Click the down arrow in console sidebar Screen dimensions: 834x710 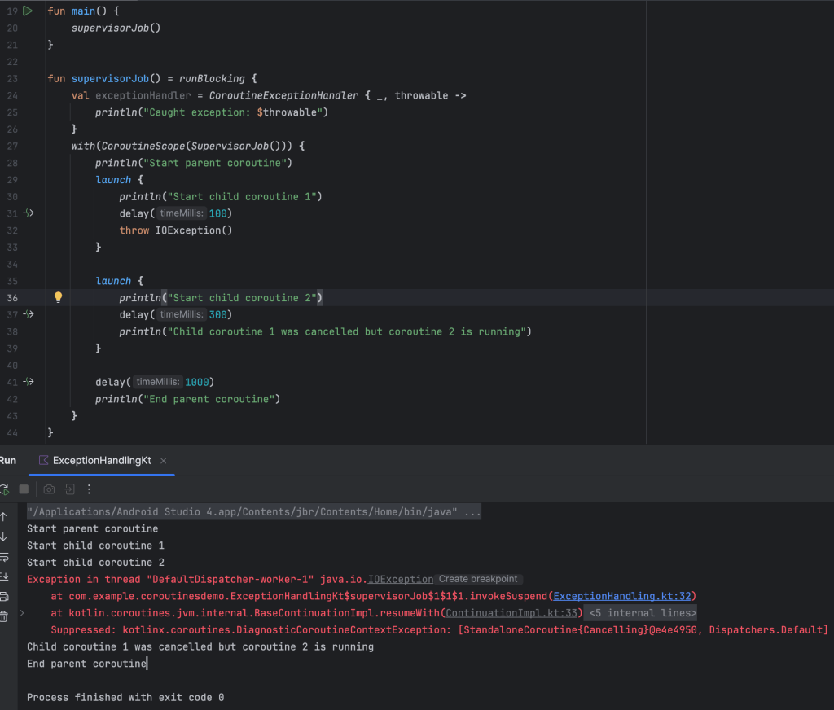[4, 537]
